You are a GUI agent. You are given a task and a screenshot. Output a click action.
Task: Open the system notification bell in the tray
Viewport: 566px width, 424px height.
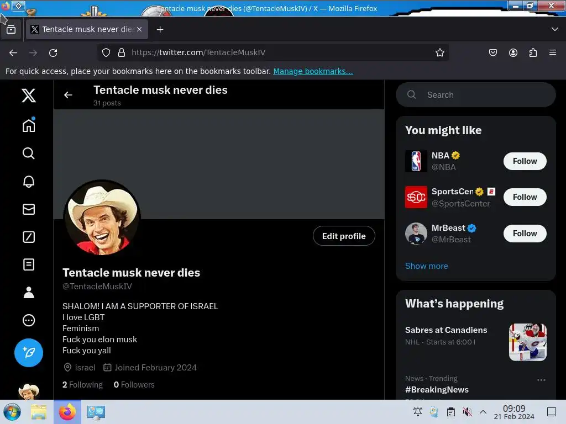[418, 412]
